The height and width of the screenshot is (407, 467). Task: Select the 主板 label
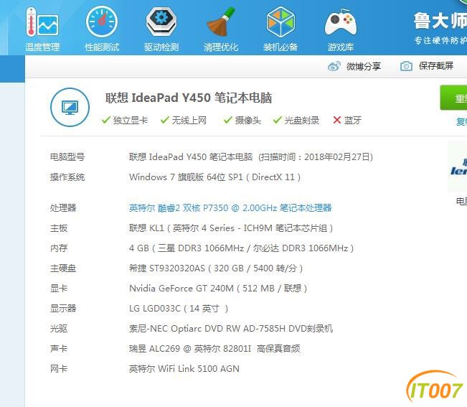click(x=59, y=228)
